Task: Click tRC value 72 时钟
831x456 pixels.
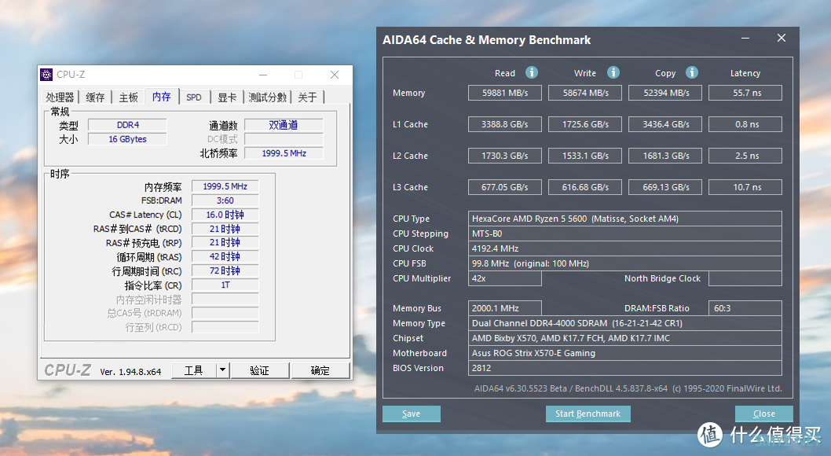Action: click(x=225, y=271)
